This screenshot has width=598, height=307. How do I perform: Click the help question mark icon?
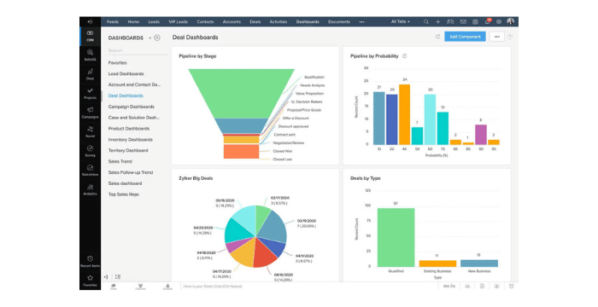tap(510, 37)
